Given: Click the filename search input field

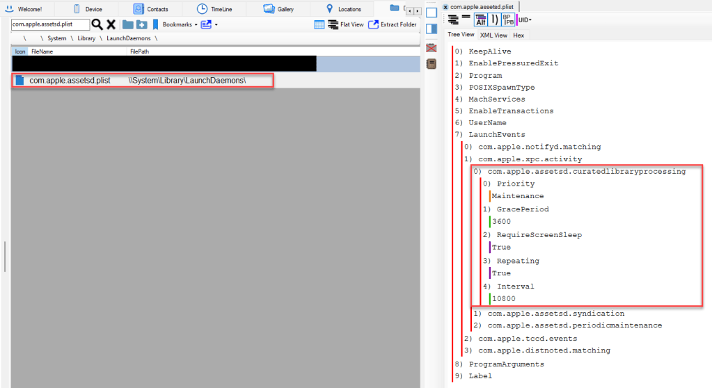Looking at the screenshot, I should click(50, 24).
